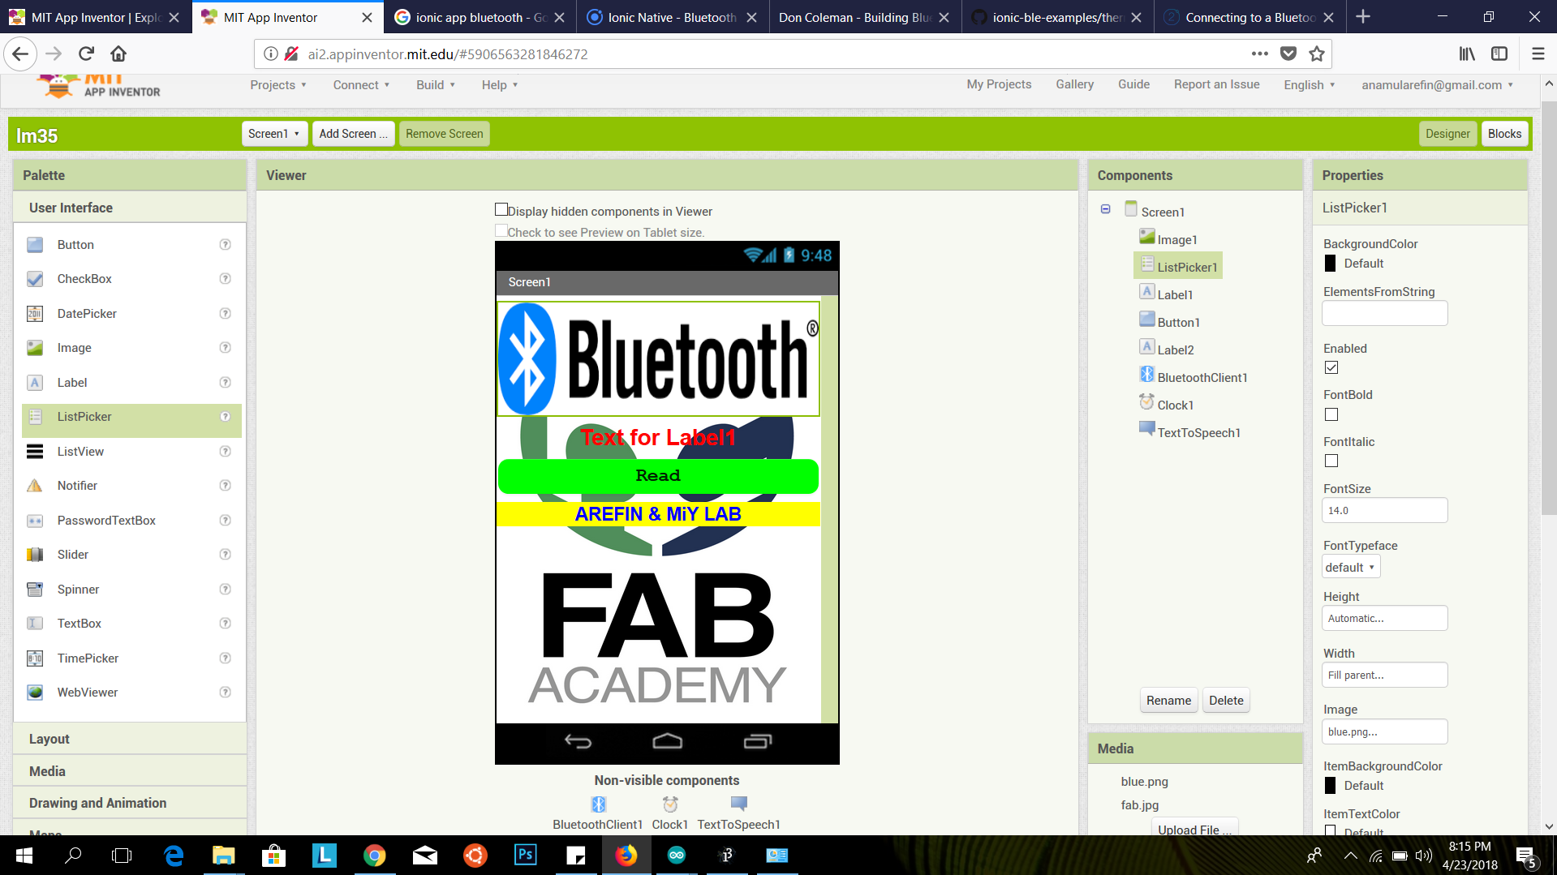Launch Arduino IDE from the taskbar
Viewport: 1557px width, 875px height.
[x=677, y=855]
